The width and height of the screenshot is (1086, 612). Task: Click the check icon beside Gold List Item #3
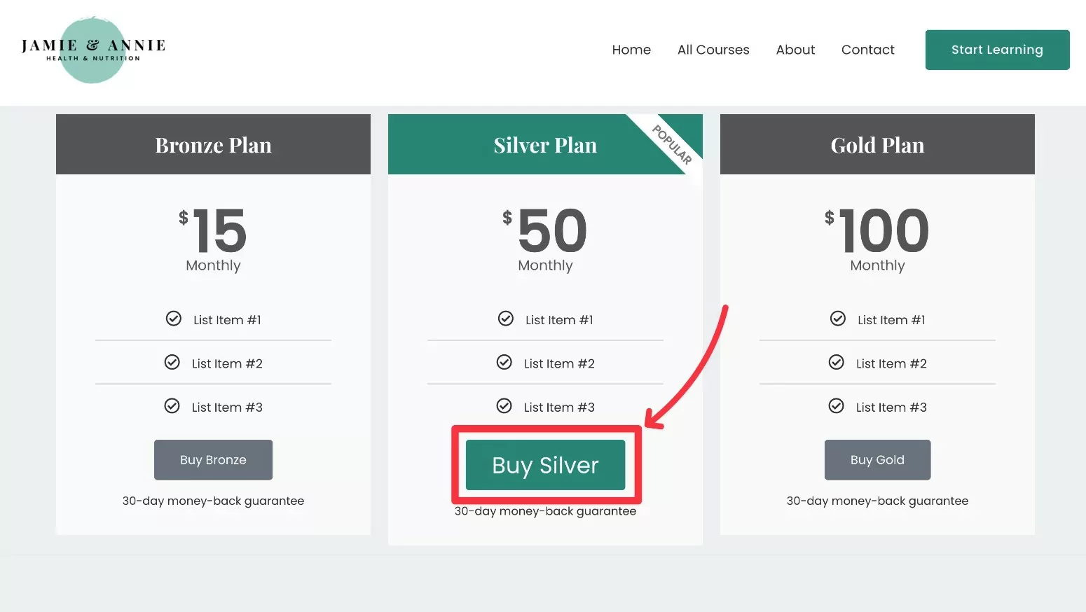(837, 406)
